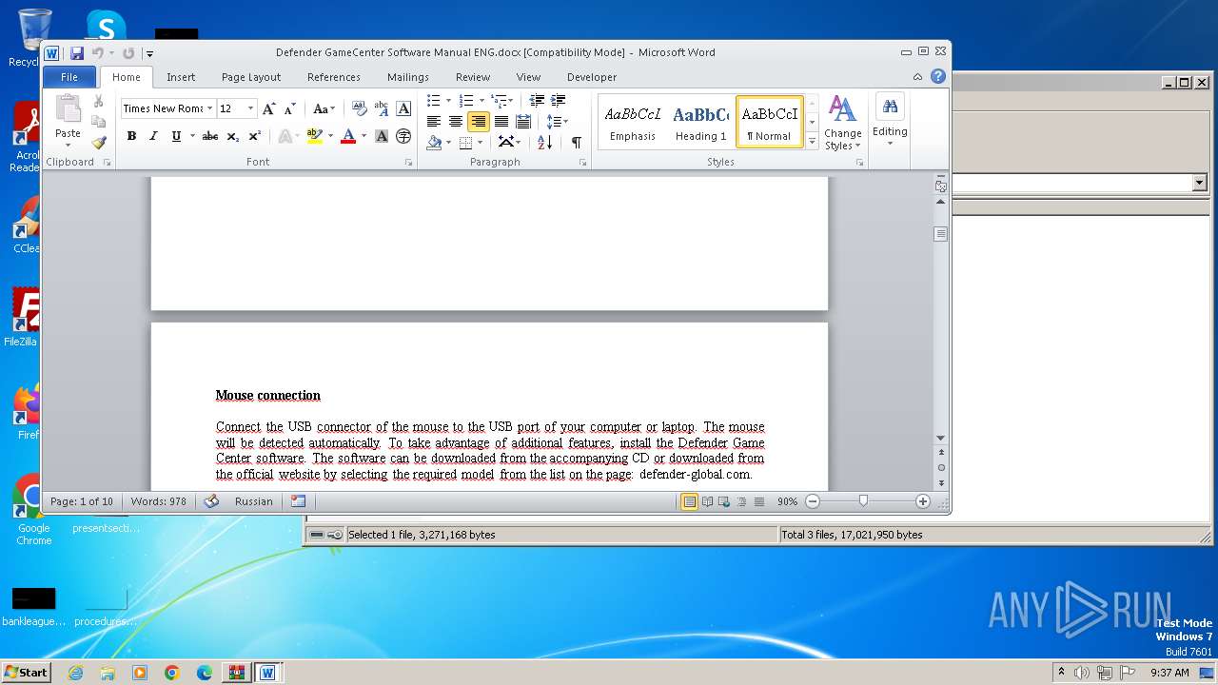This screenshot has height=685, width=1218.
Task: Toggle Underline formatting
Action: click(x=176, y=136)
